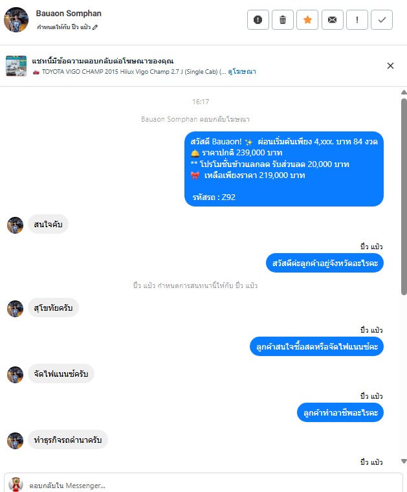Click the page avatar beside reply field
The image size is (407, 492).
(16, 484)
